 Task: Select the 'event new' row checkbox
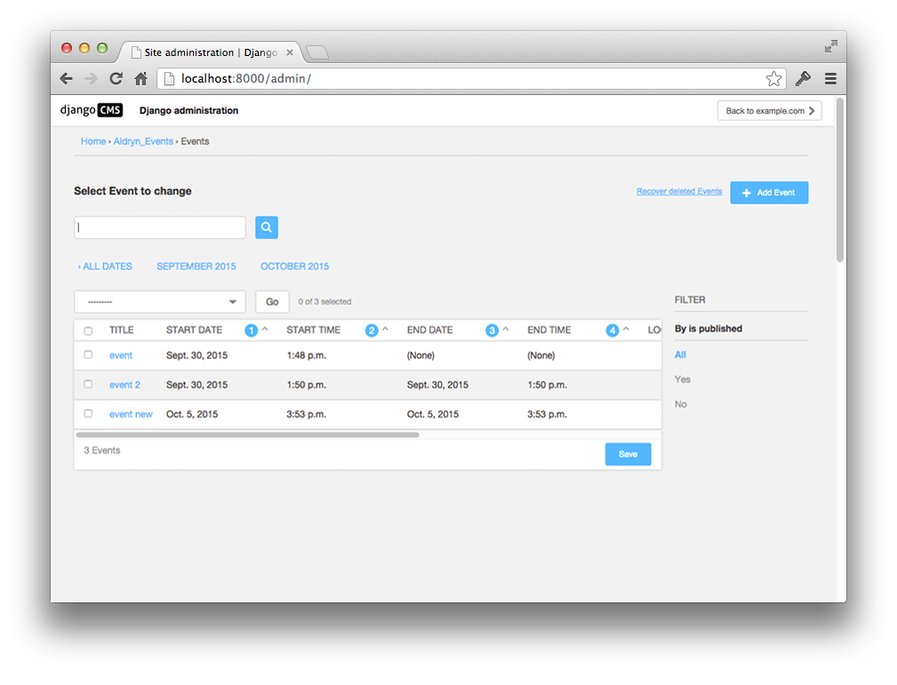(88, 414)
